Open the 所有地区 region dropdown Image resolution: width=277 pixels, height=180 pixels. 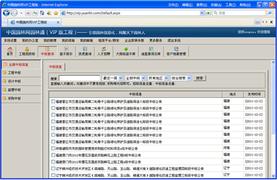158,78
